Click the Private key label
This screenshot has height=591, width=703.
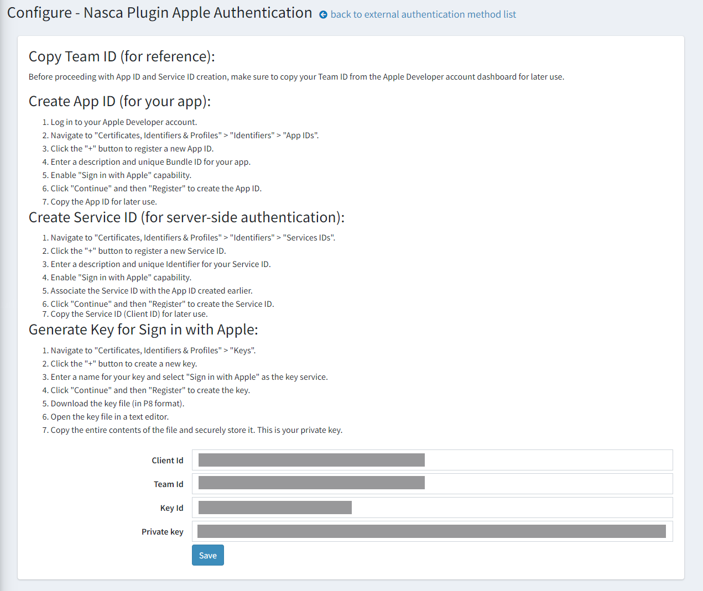pyautogui.click(x=162, y=532)
